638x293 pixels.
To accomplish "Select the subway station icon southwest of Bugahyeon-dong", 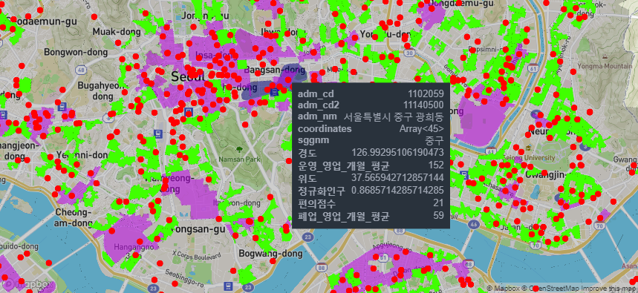I will (62, 108).
